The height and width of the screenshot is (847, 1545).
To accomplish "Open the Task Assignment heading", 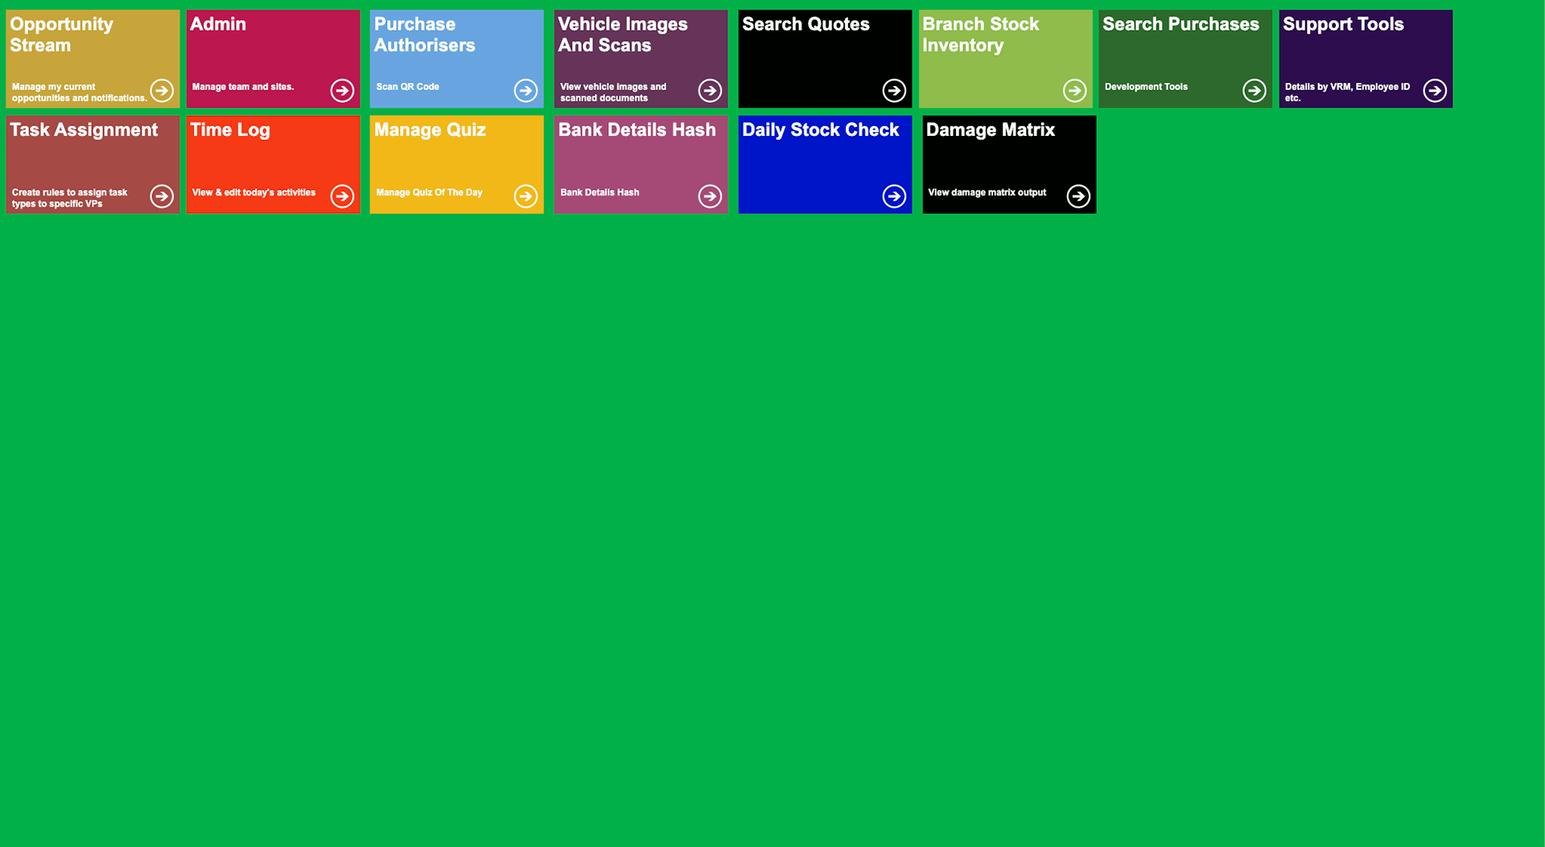I will coord(84,130).
